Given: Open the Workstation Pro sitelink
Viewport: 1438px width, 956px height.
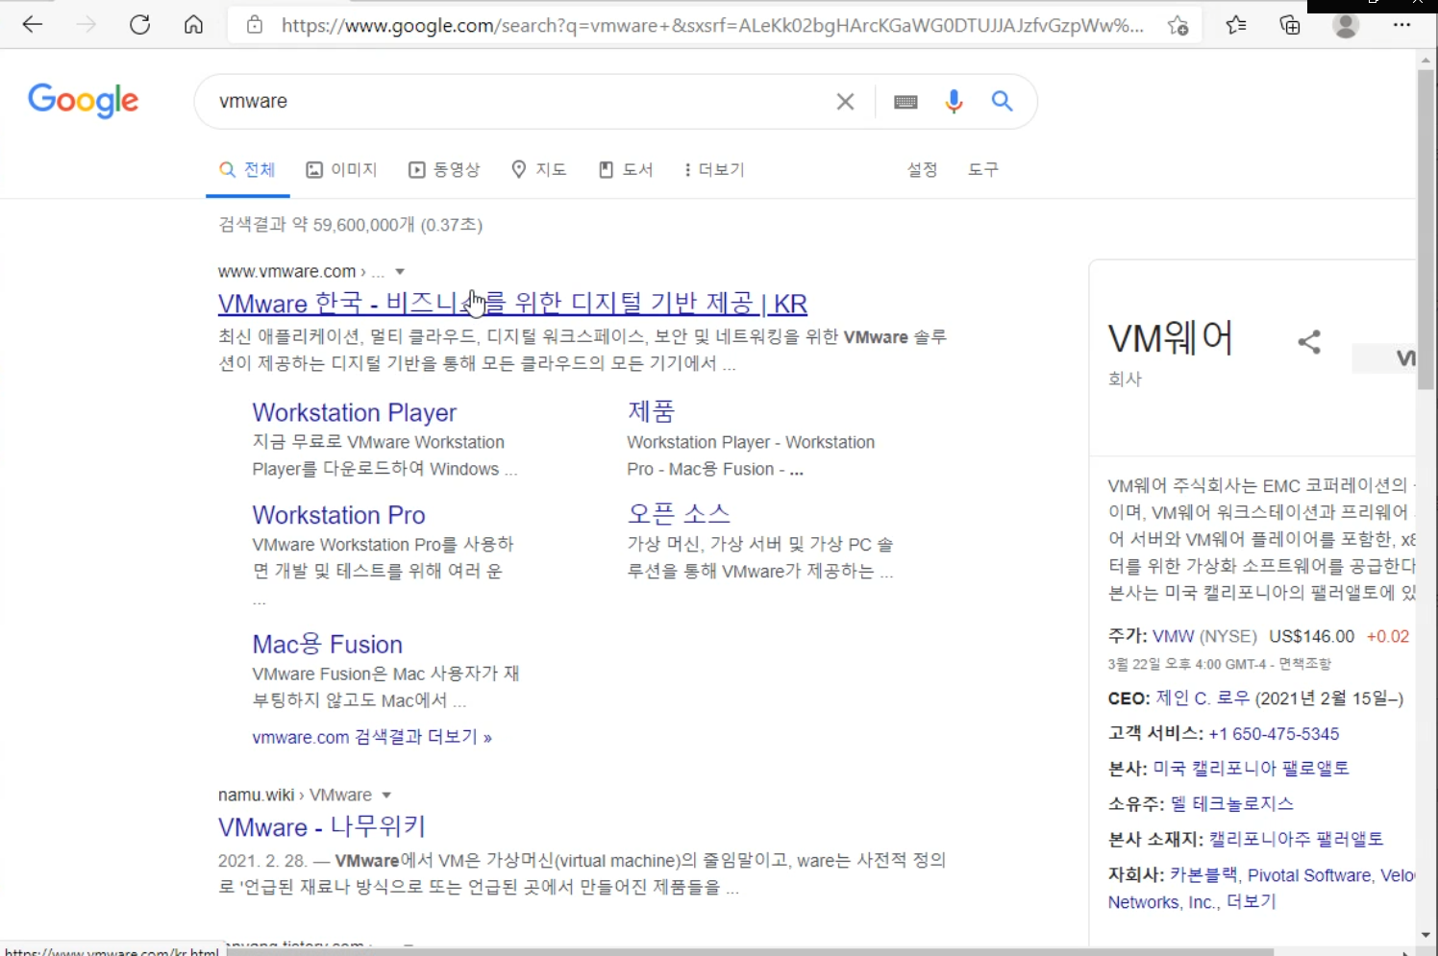Looking at the screenshot, I should click(338, 515).
